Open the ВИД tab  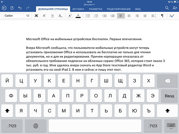138,9
